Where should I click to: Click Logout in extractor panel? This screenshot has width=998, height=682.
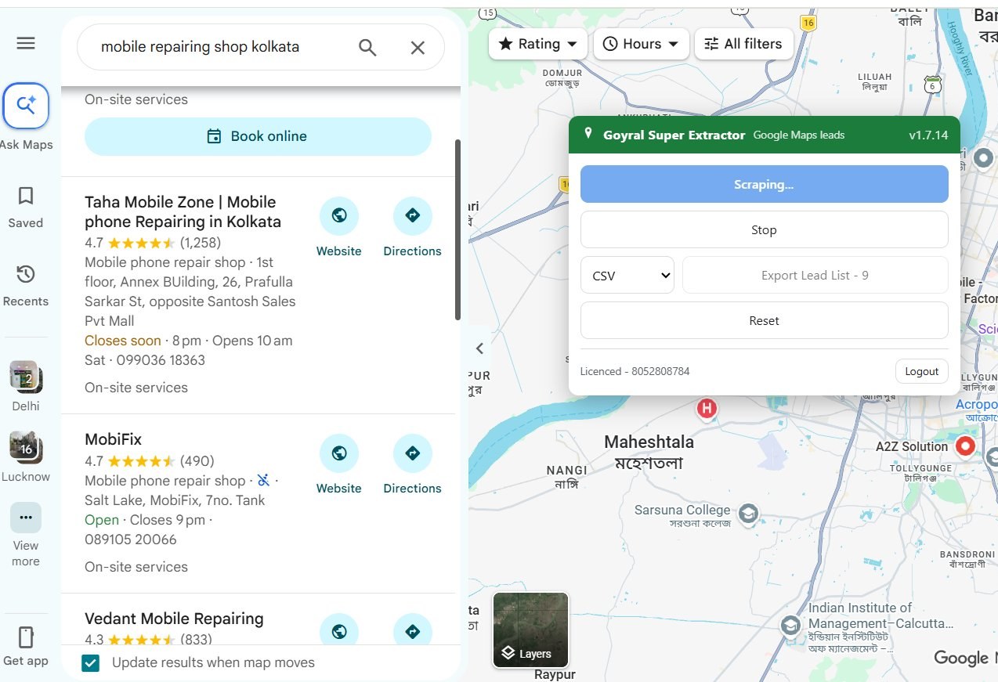921,371
